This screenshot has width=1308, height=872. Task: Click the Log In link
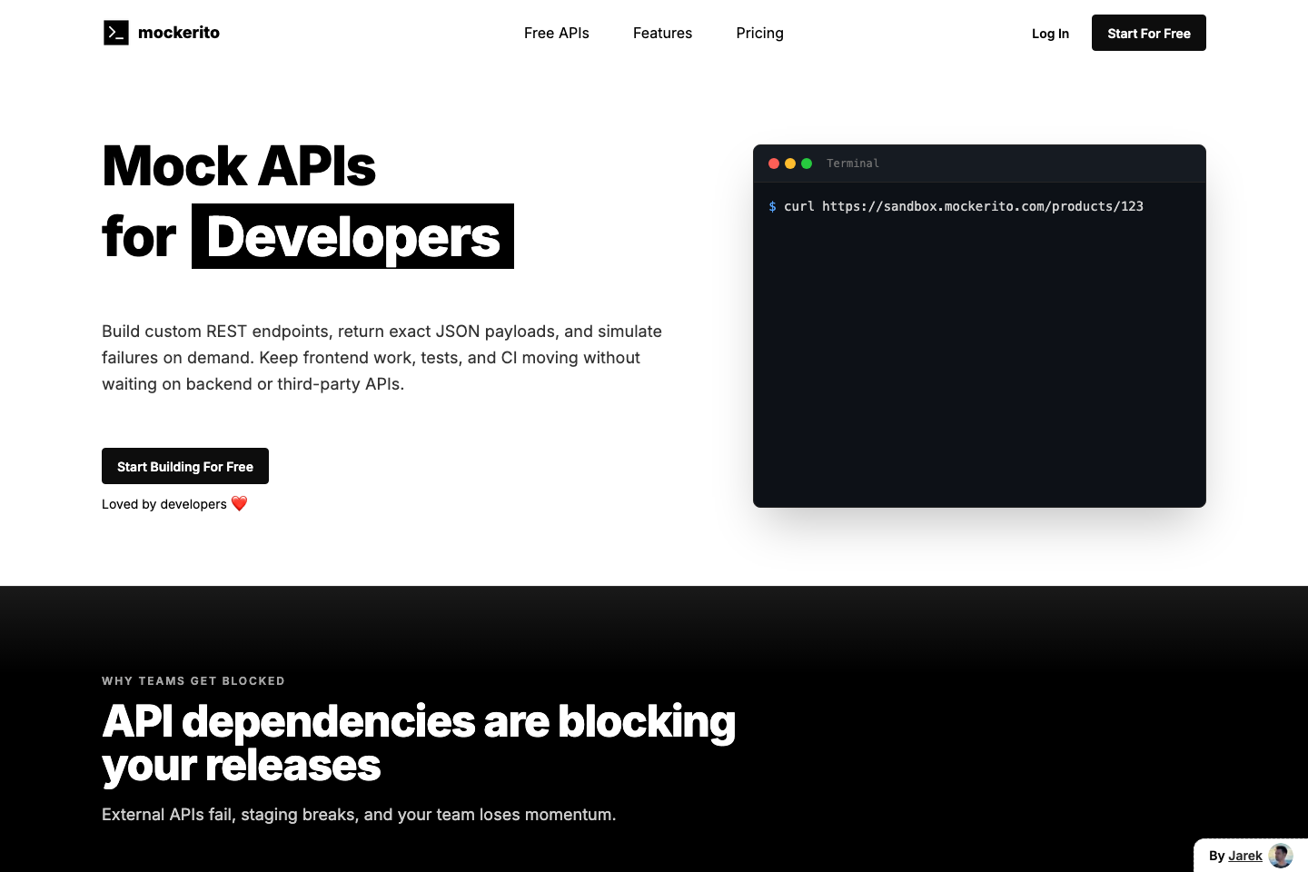1050,33
